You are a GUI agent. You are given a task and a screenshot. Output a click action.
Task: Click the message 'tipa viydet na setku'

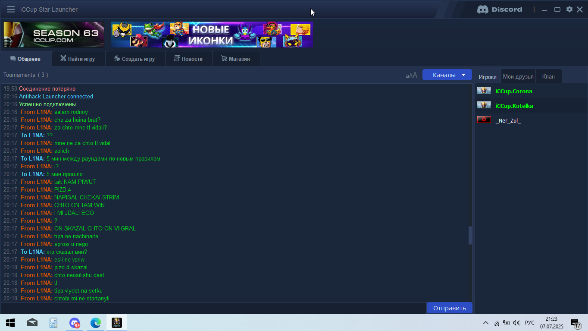pos(78,291)
